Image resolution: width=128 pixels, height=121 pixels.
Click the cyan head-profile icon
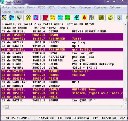click(x=12, y=18)
